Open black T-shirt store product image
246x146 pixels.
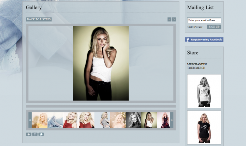pos(204,128)
